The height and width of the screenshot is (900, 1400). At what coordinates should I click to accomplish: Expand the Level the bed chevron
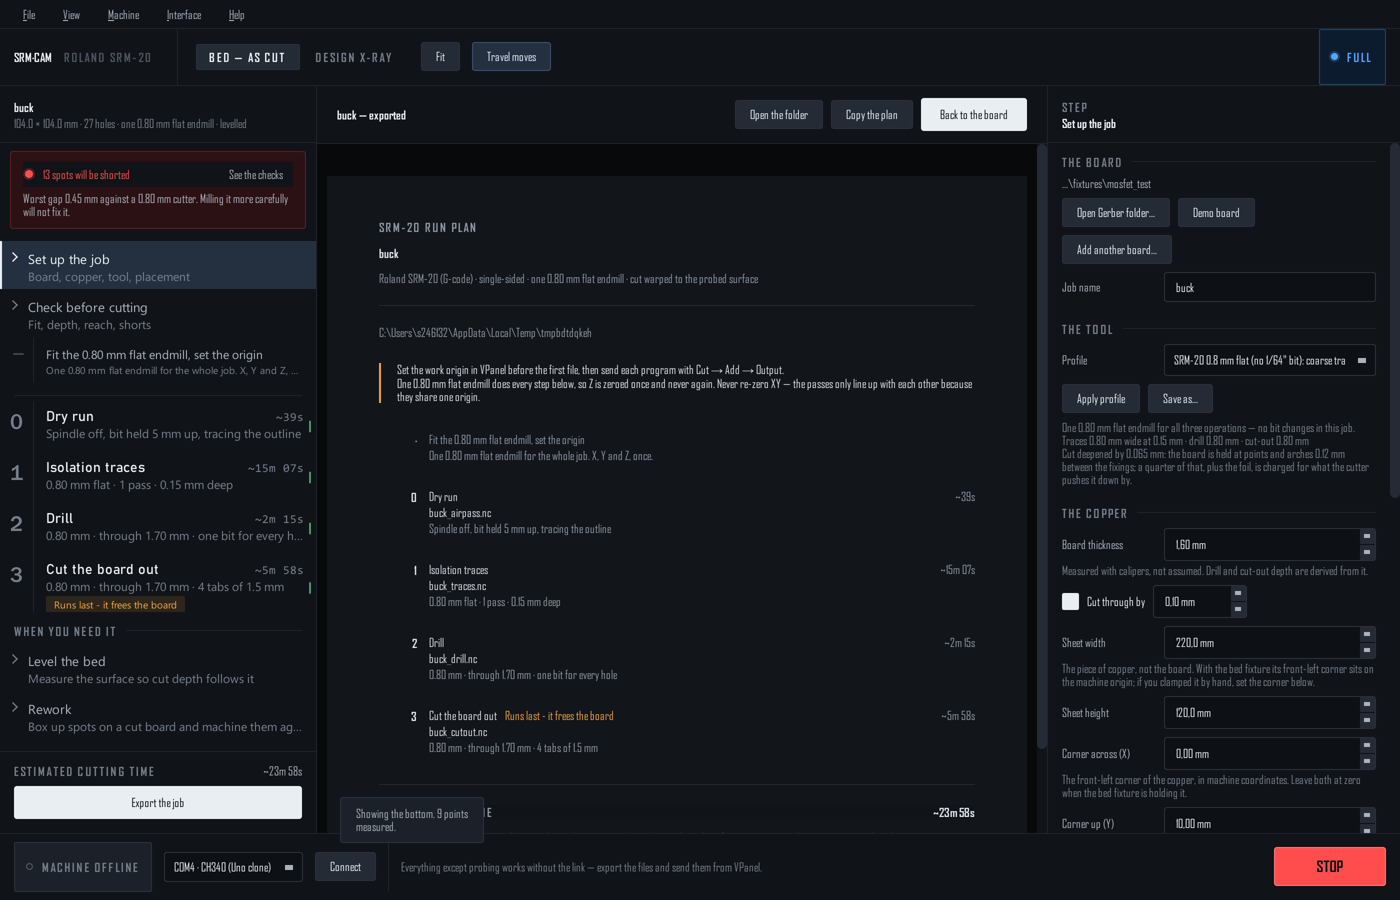(15, 660)
